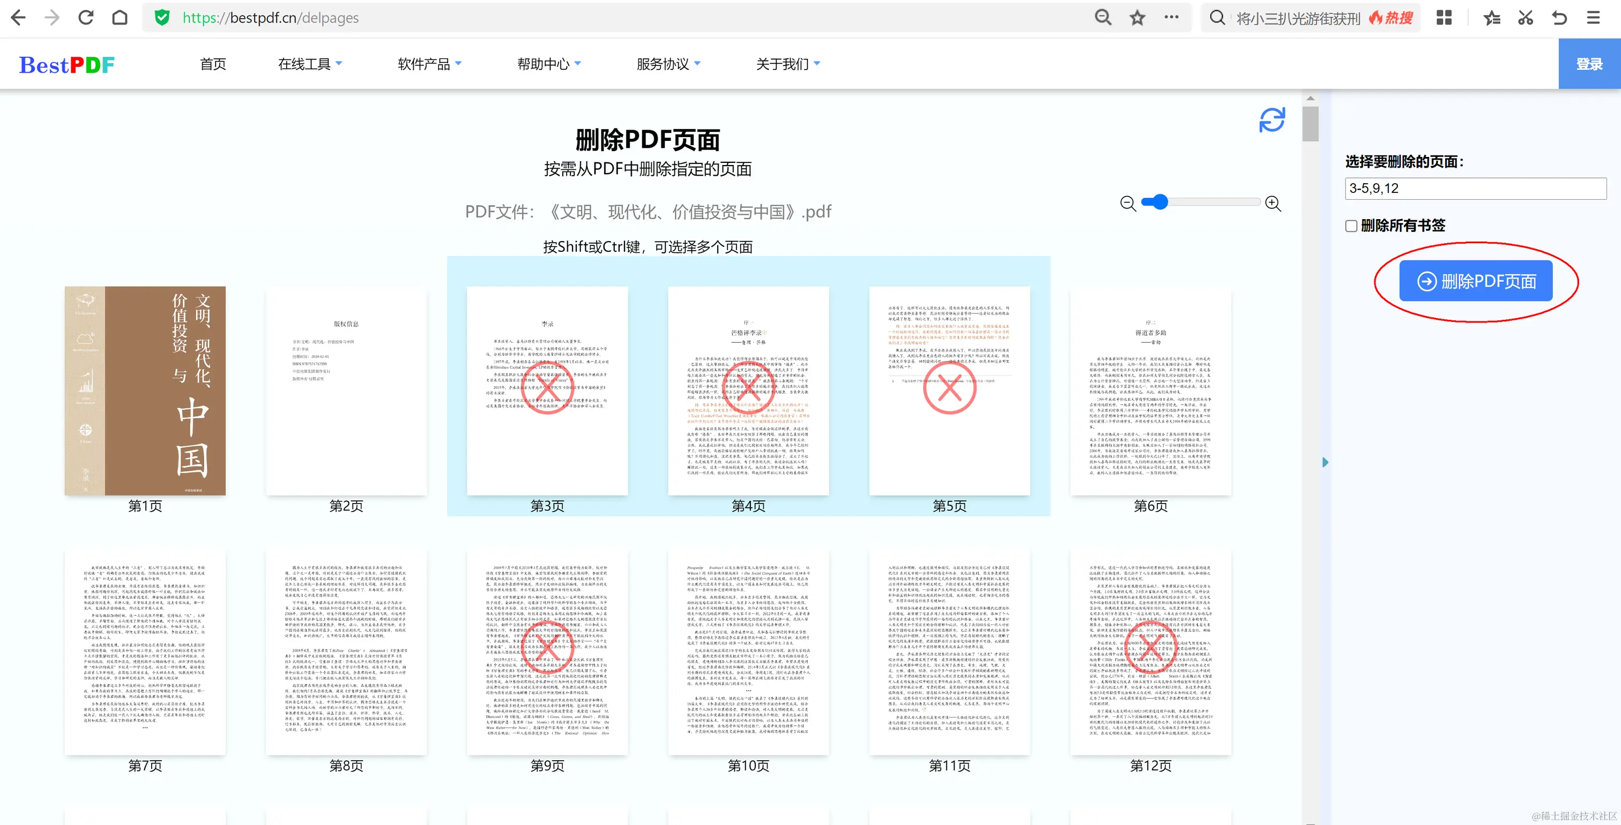The image size is (1621, 825).
Task: Open the browser extensions grid icon
Action: [1444, 18]
